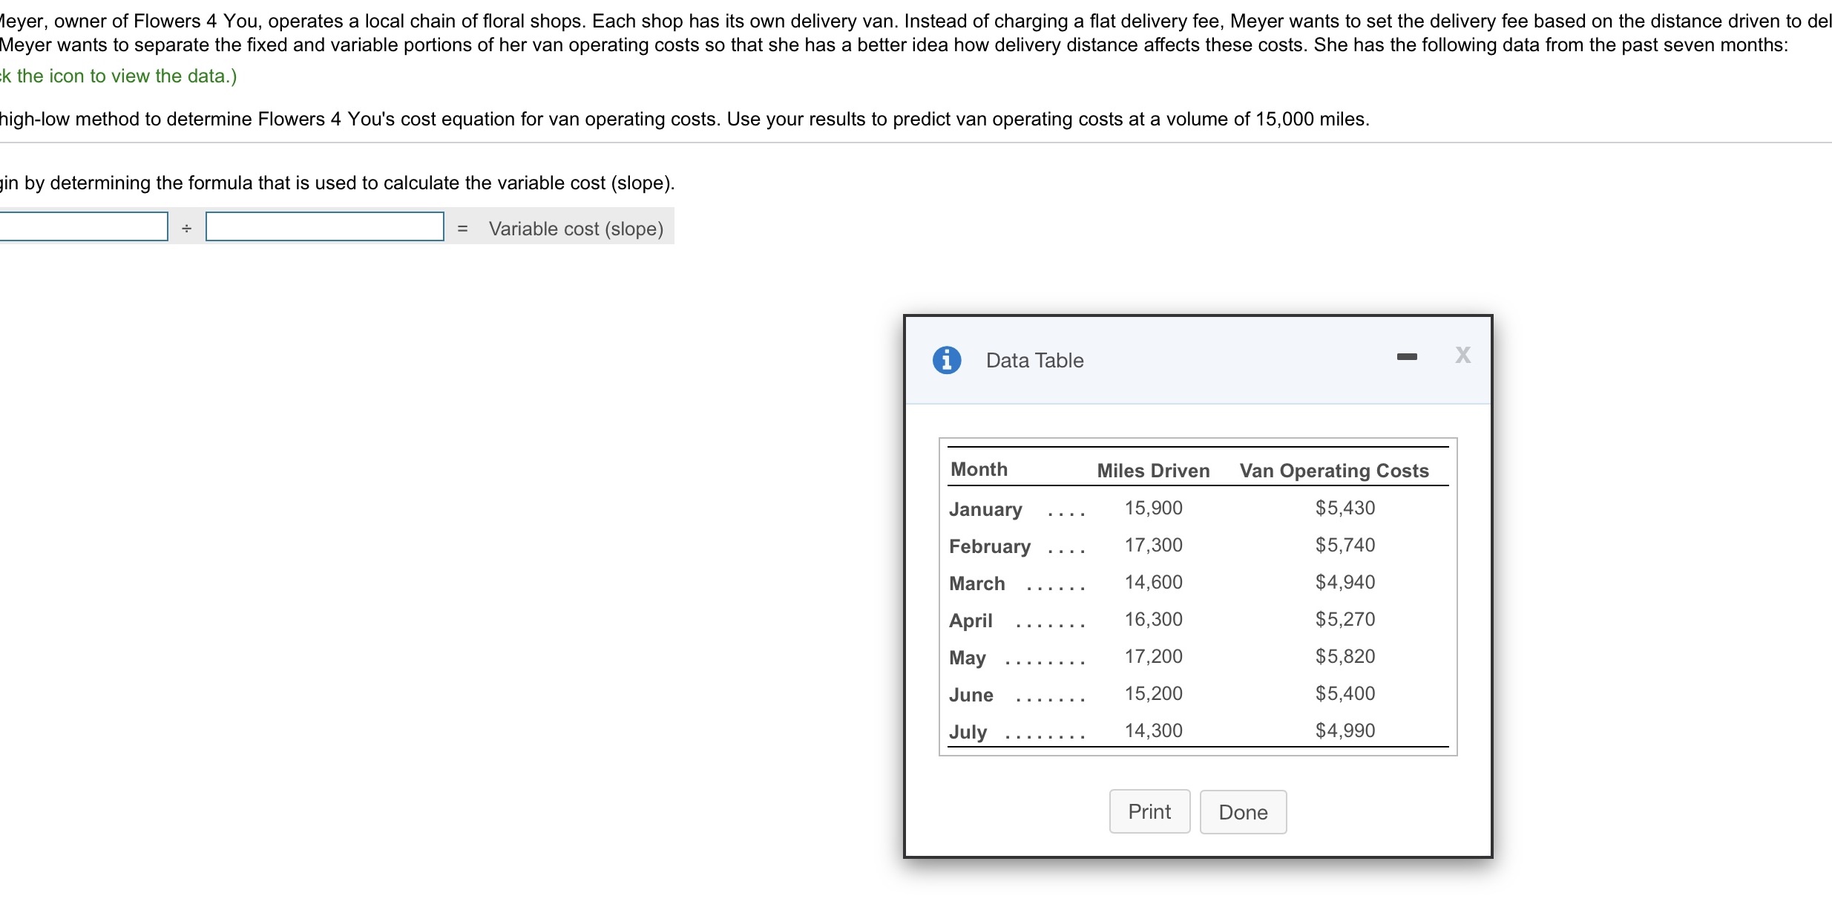Click April's operating cost $5,270
The width and height of the screenshot is (1832, 916).
point(1345,619)
